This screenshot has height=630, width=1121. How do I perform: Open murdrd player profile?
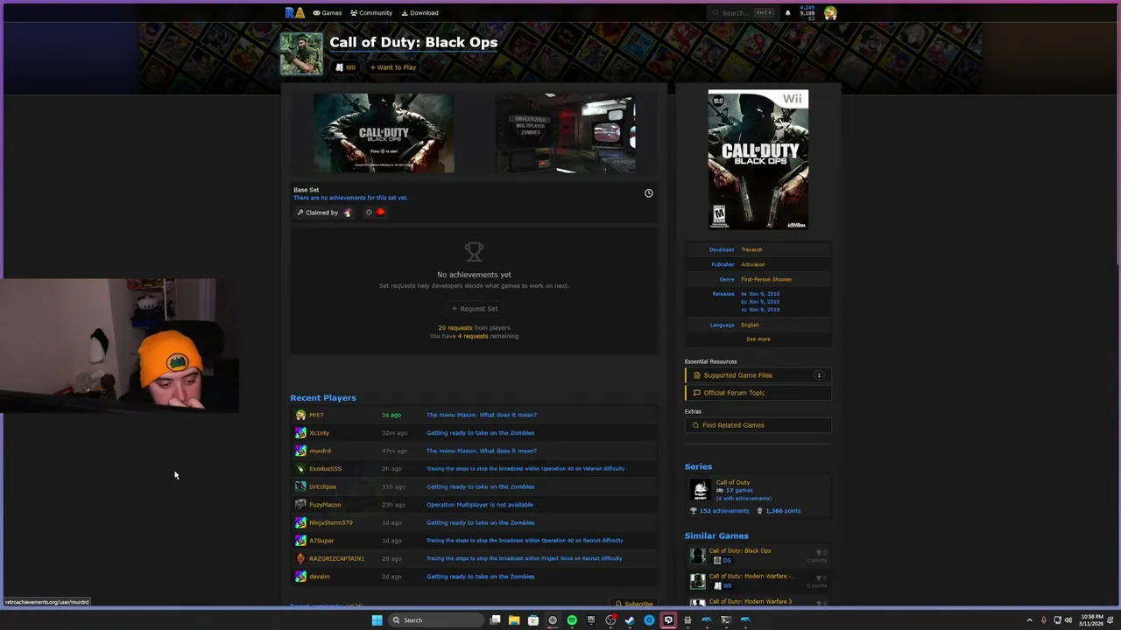(320, 451)
